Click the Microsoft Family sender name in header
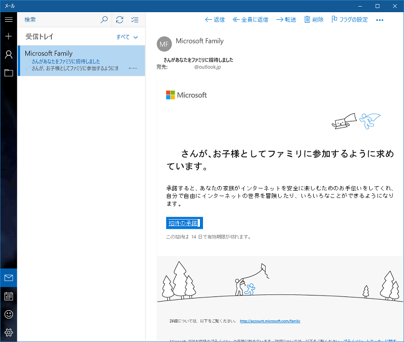The height and width of the screenshot is (342, 404). (199, 41)
